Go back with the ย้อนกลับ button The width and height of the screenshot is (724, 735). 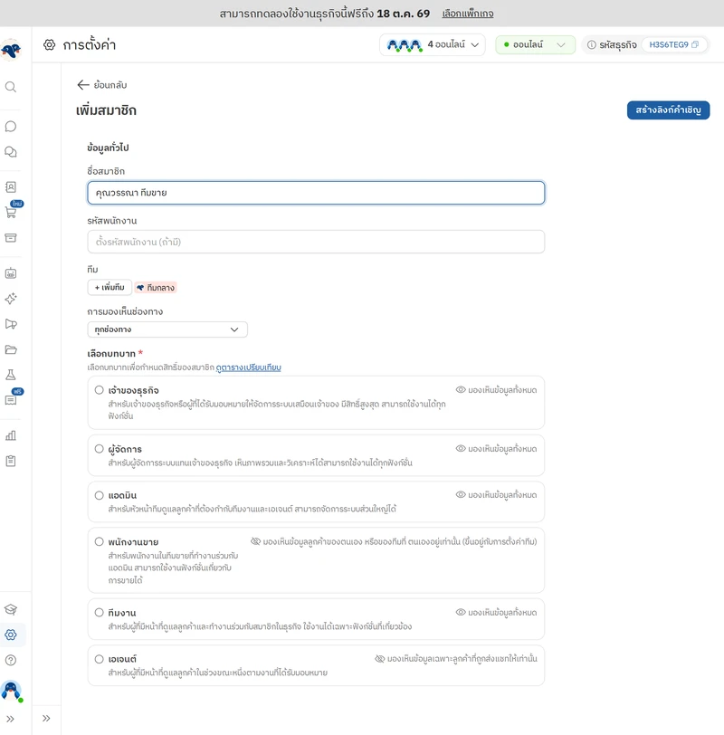click(102, 85)
